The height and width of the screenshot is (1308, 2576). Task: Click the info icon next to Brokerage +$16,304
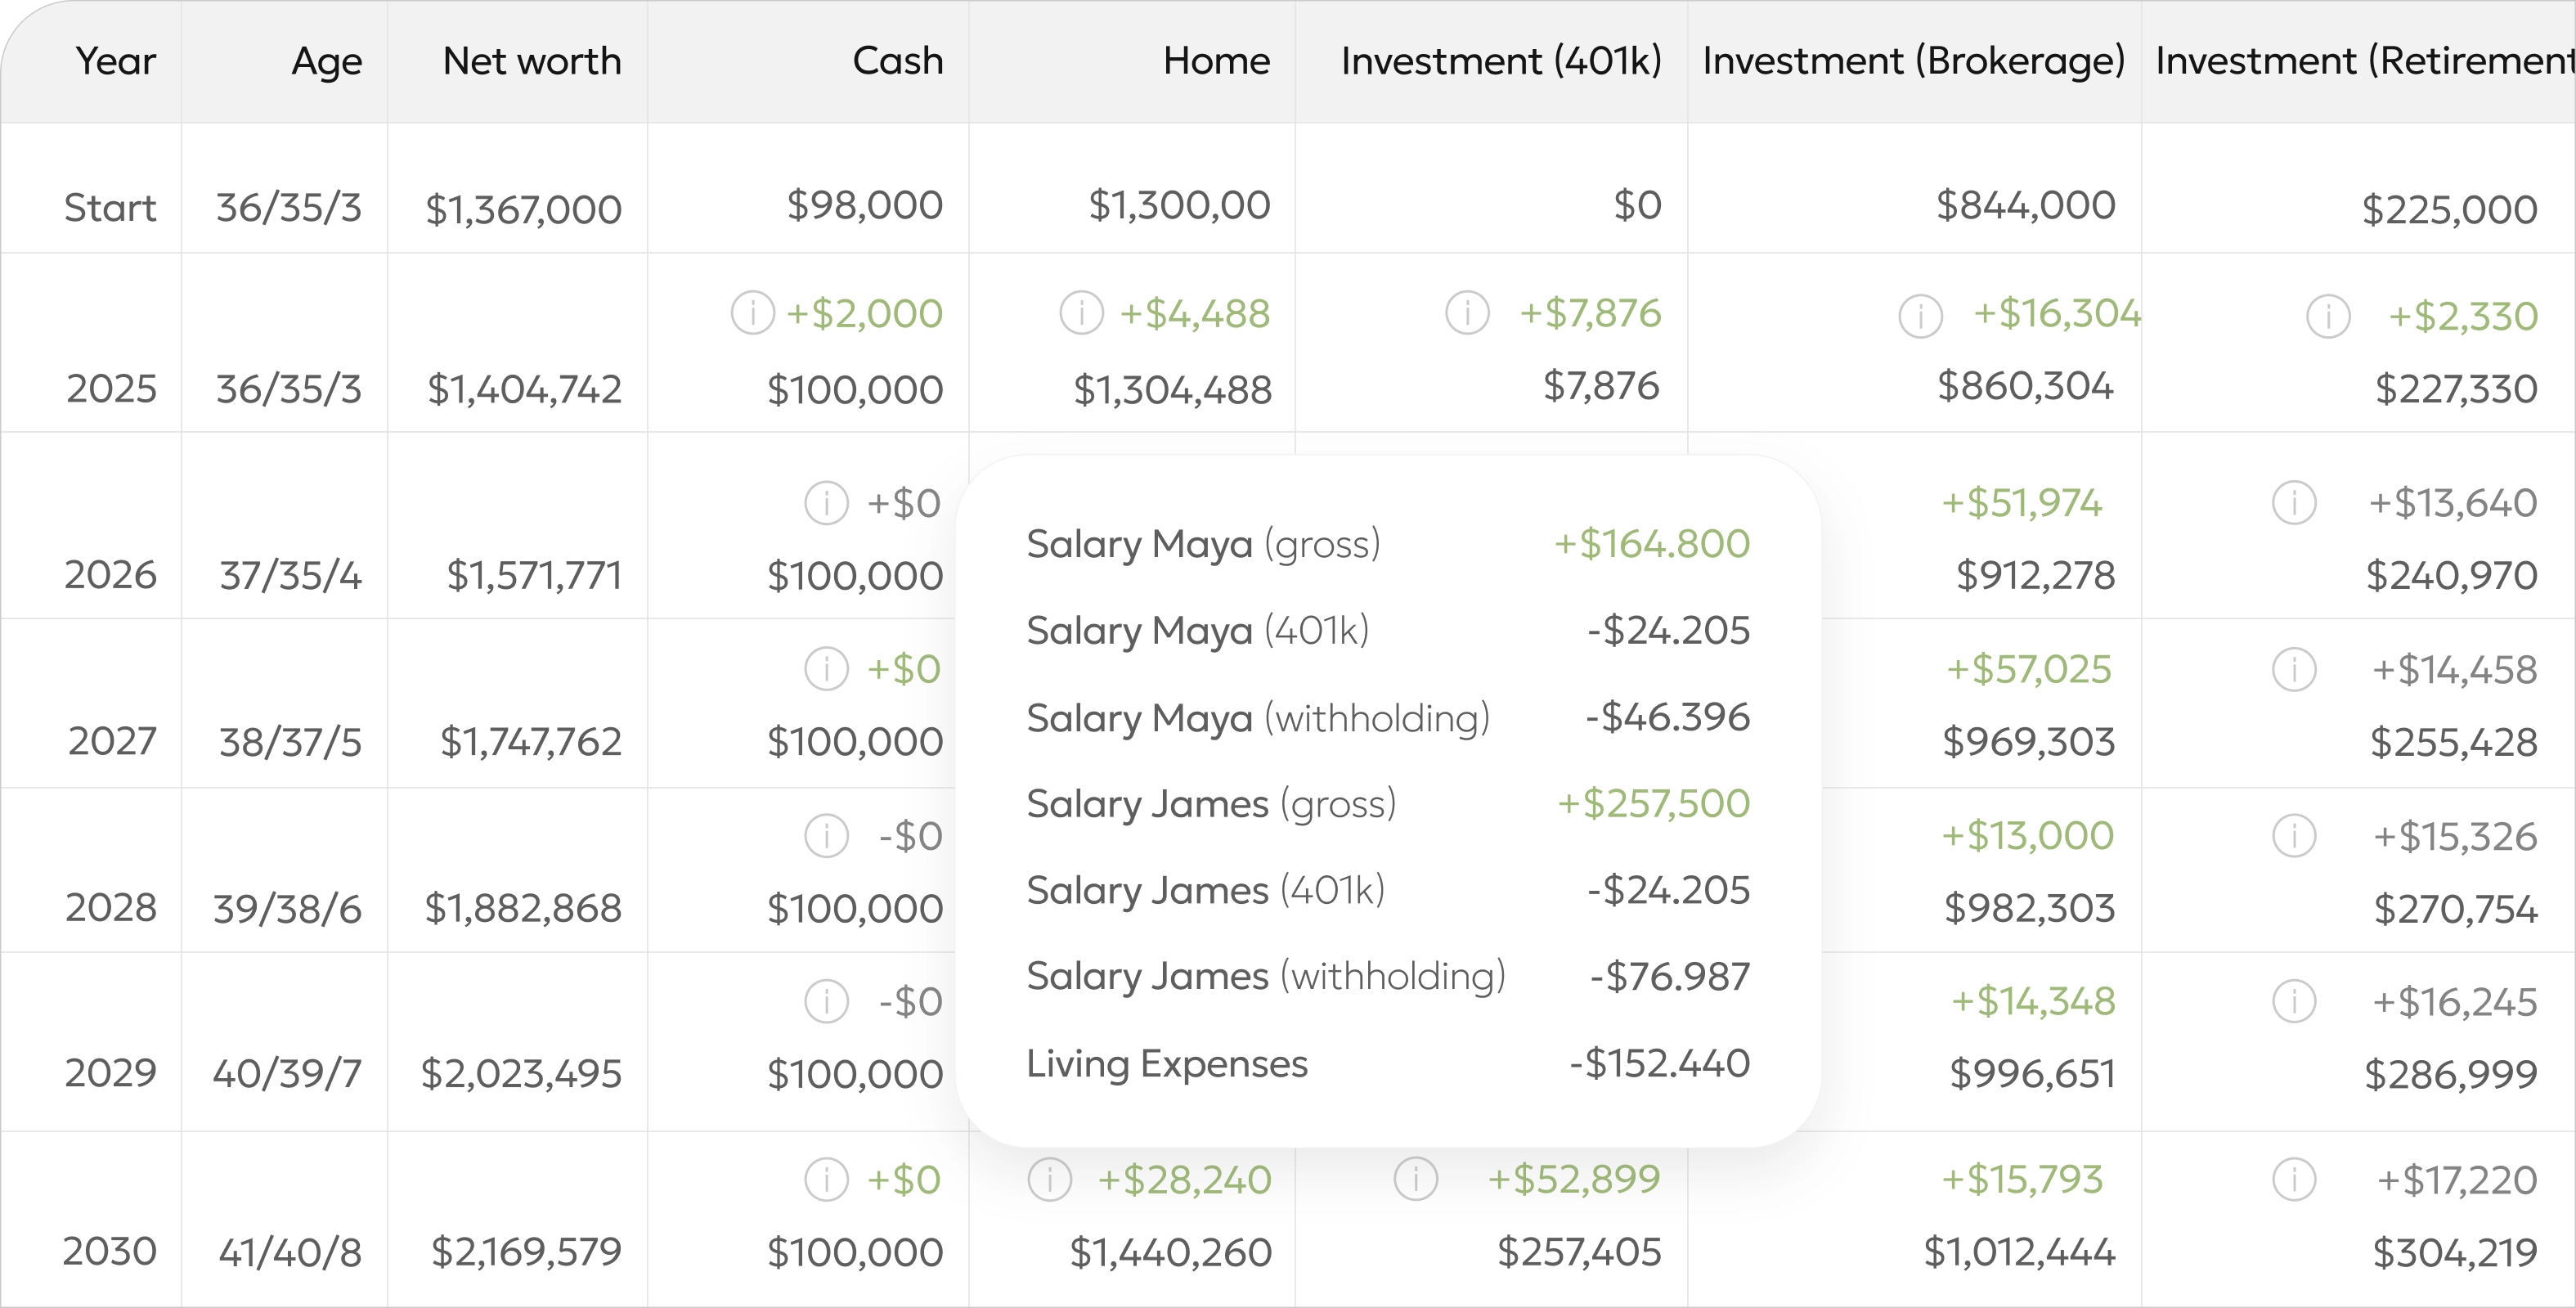(x=1922, y=314)
